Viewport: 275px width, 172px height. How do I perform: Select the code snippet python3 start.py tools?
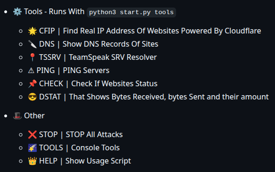[x=131, y=12]
